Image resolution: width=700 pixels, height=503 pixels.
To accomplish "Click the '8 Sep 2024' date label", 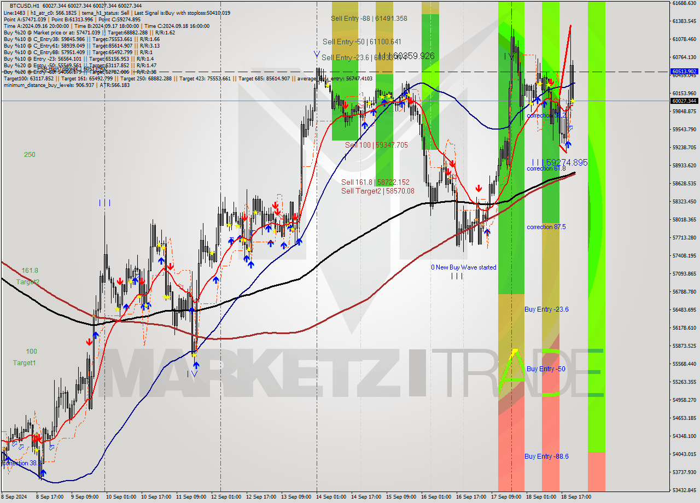I will pyautogui.click(x=15, y=497).
